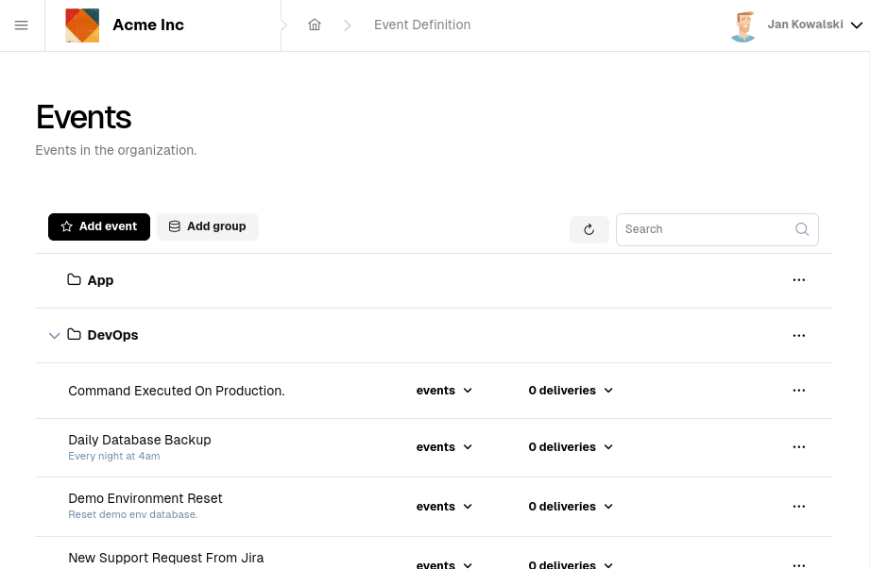870x569 pixels.
Task: Select the Event Definition breadcrumb
Action: (x=422, y=25)
